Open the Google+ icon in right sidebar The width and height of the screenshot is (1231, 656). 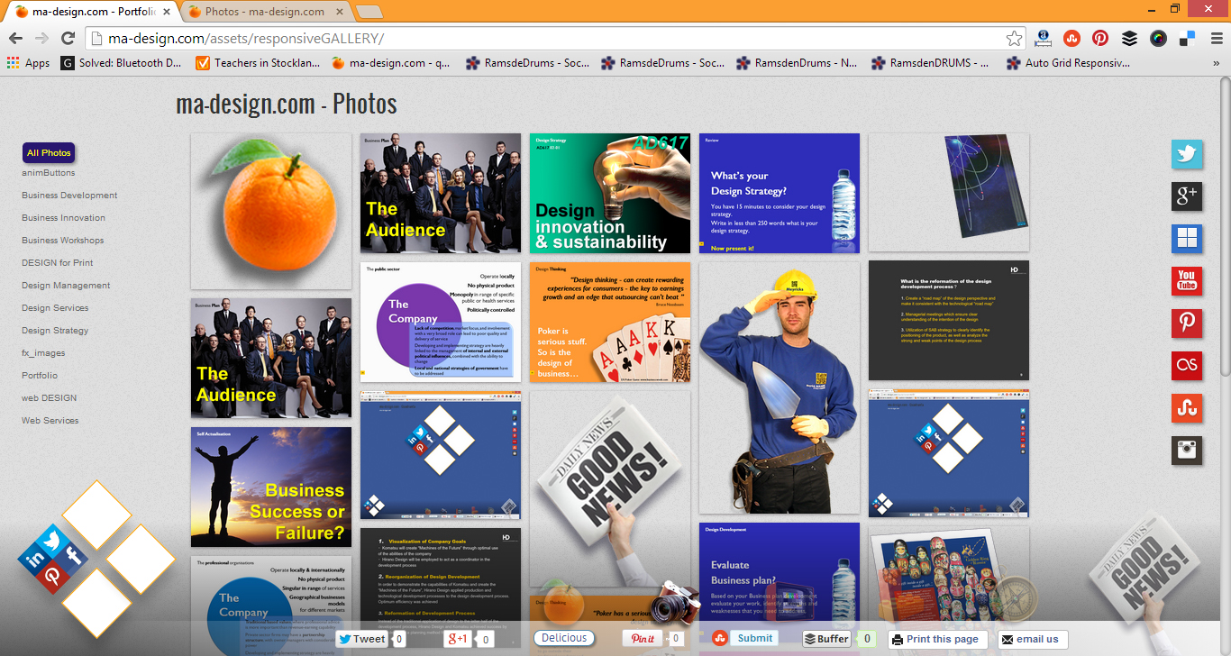pos(1186,196)
